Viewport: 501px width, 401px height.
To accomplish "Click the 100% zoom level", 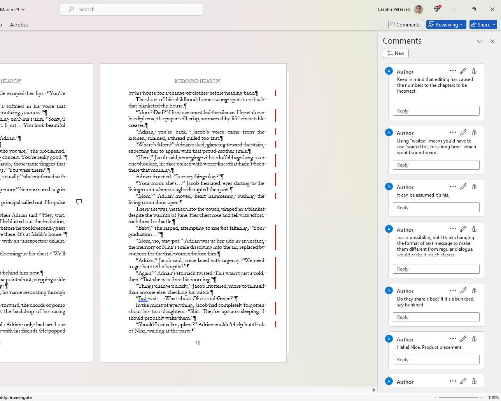I will 493,397.
